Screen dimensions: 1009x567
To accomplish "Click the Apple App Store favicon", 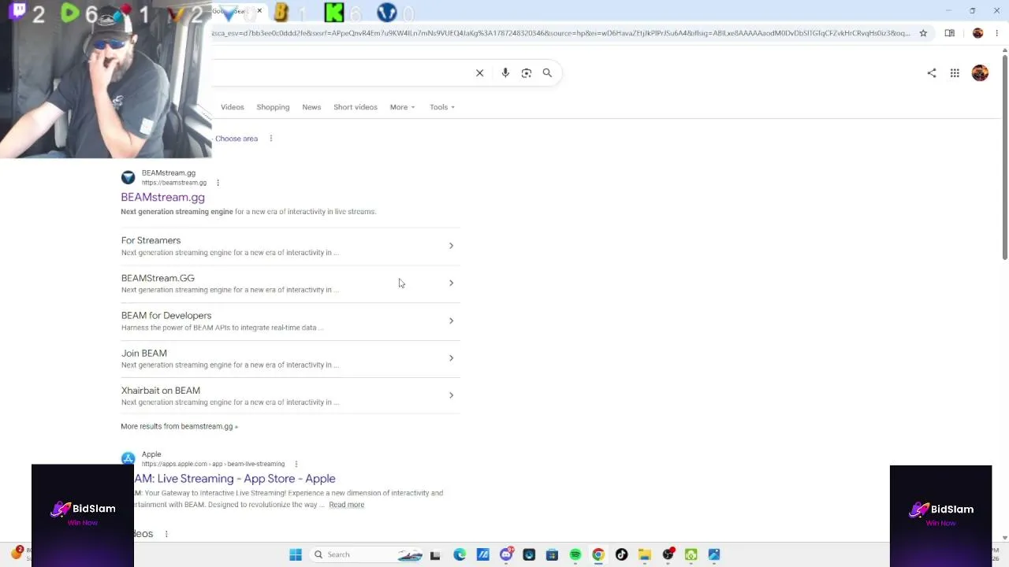I will coord(128,458).
